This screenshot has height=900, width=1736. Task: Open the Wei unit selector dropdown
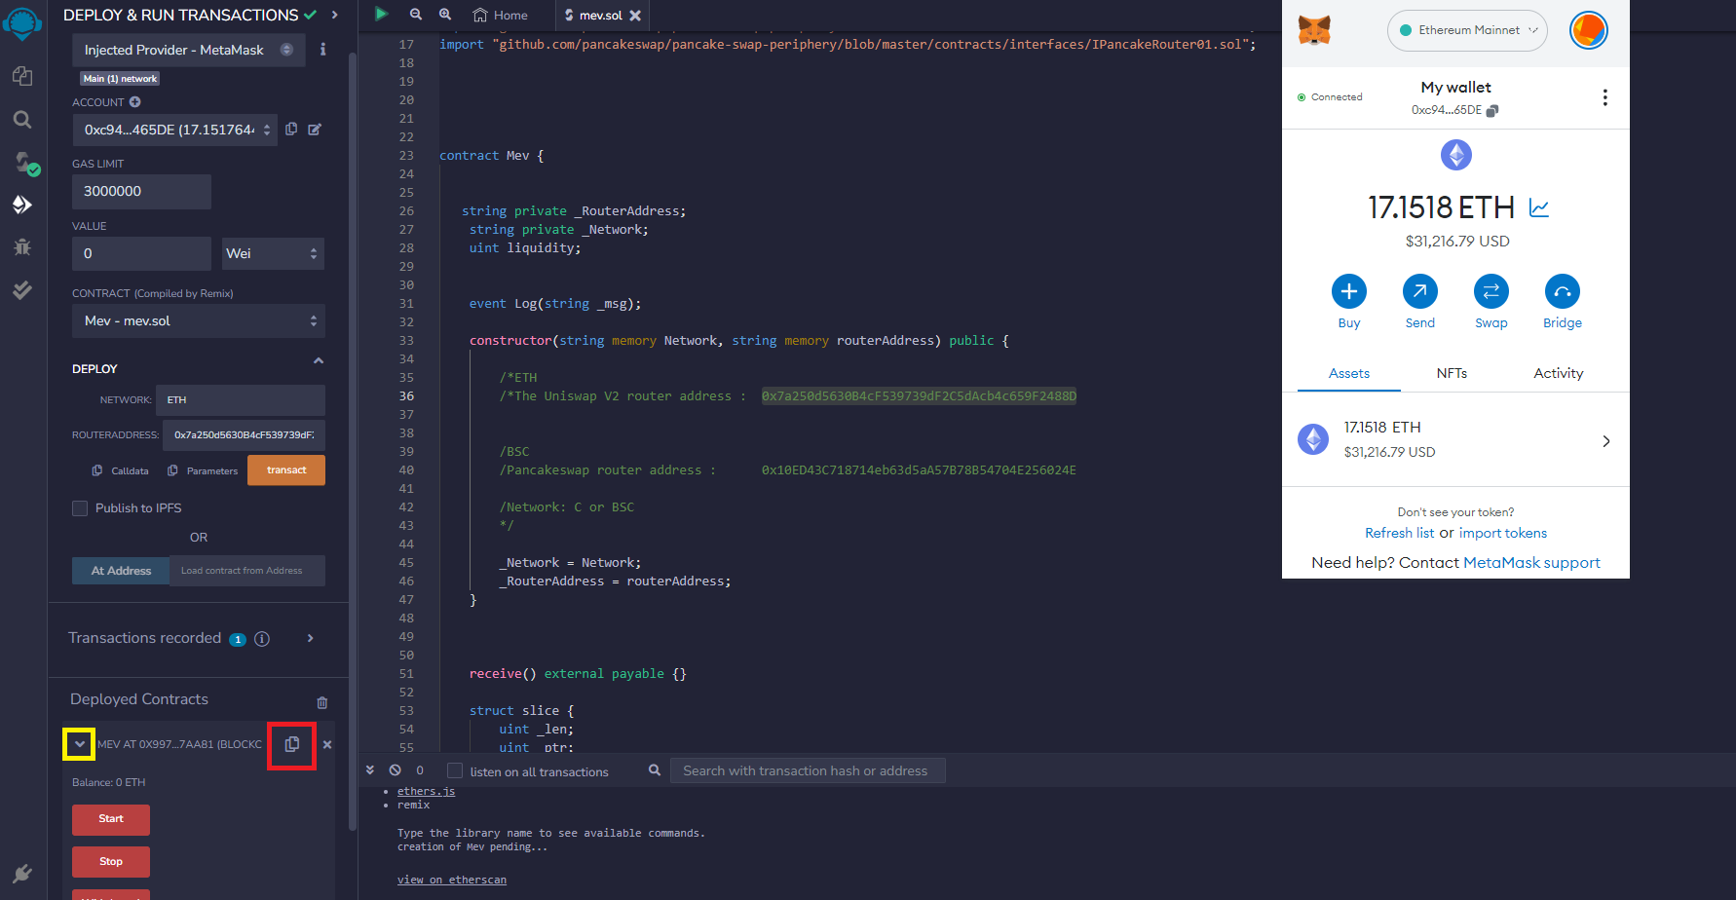click(273, 253)
